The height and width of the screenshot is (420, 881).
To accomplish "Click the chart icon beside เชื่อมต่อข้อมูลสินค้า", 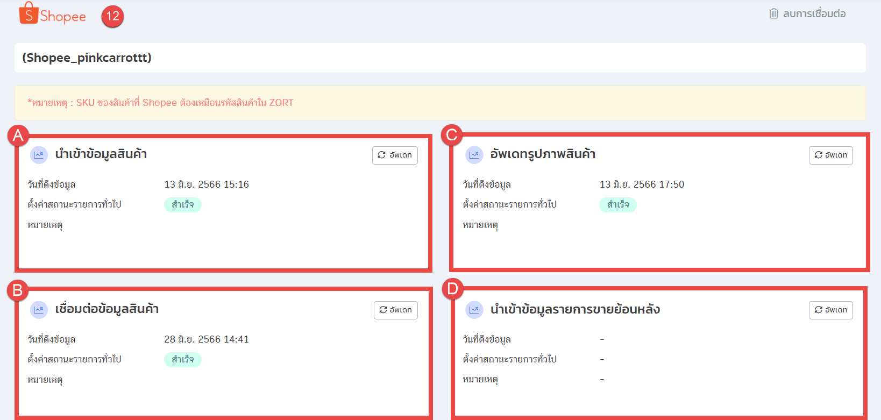I will click(39, 310).
